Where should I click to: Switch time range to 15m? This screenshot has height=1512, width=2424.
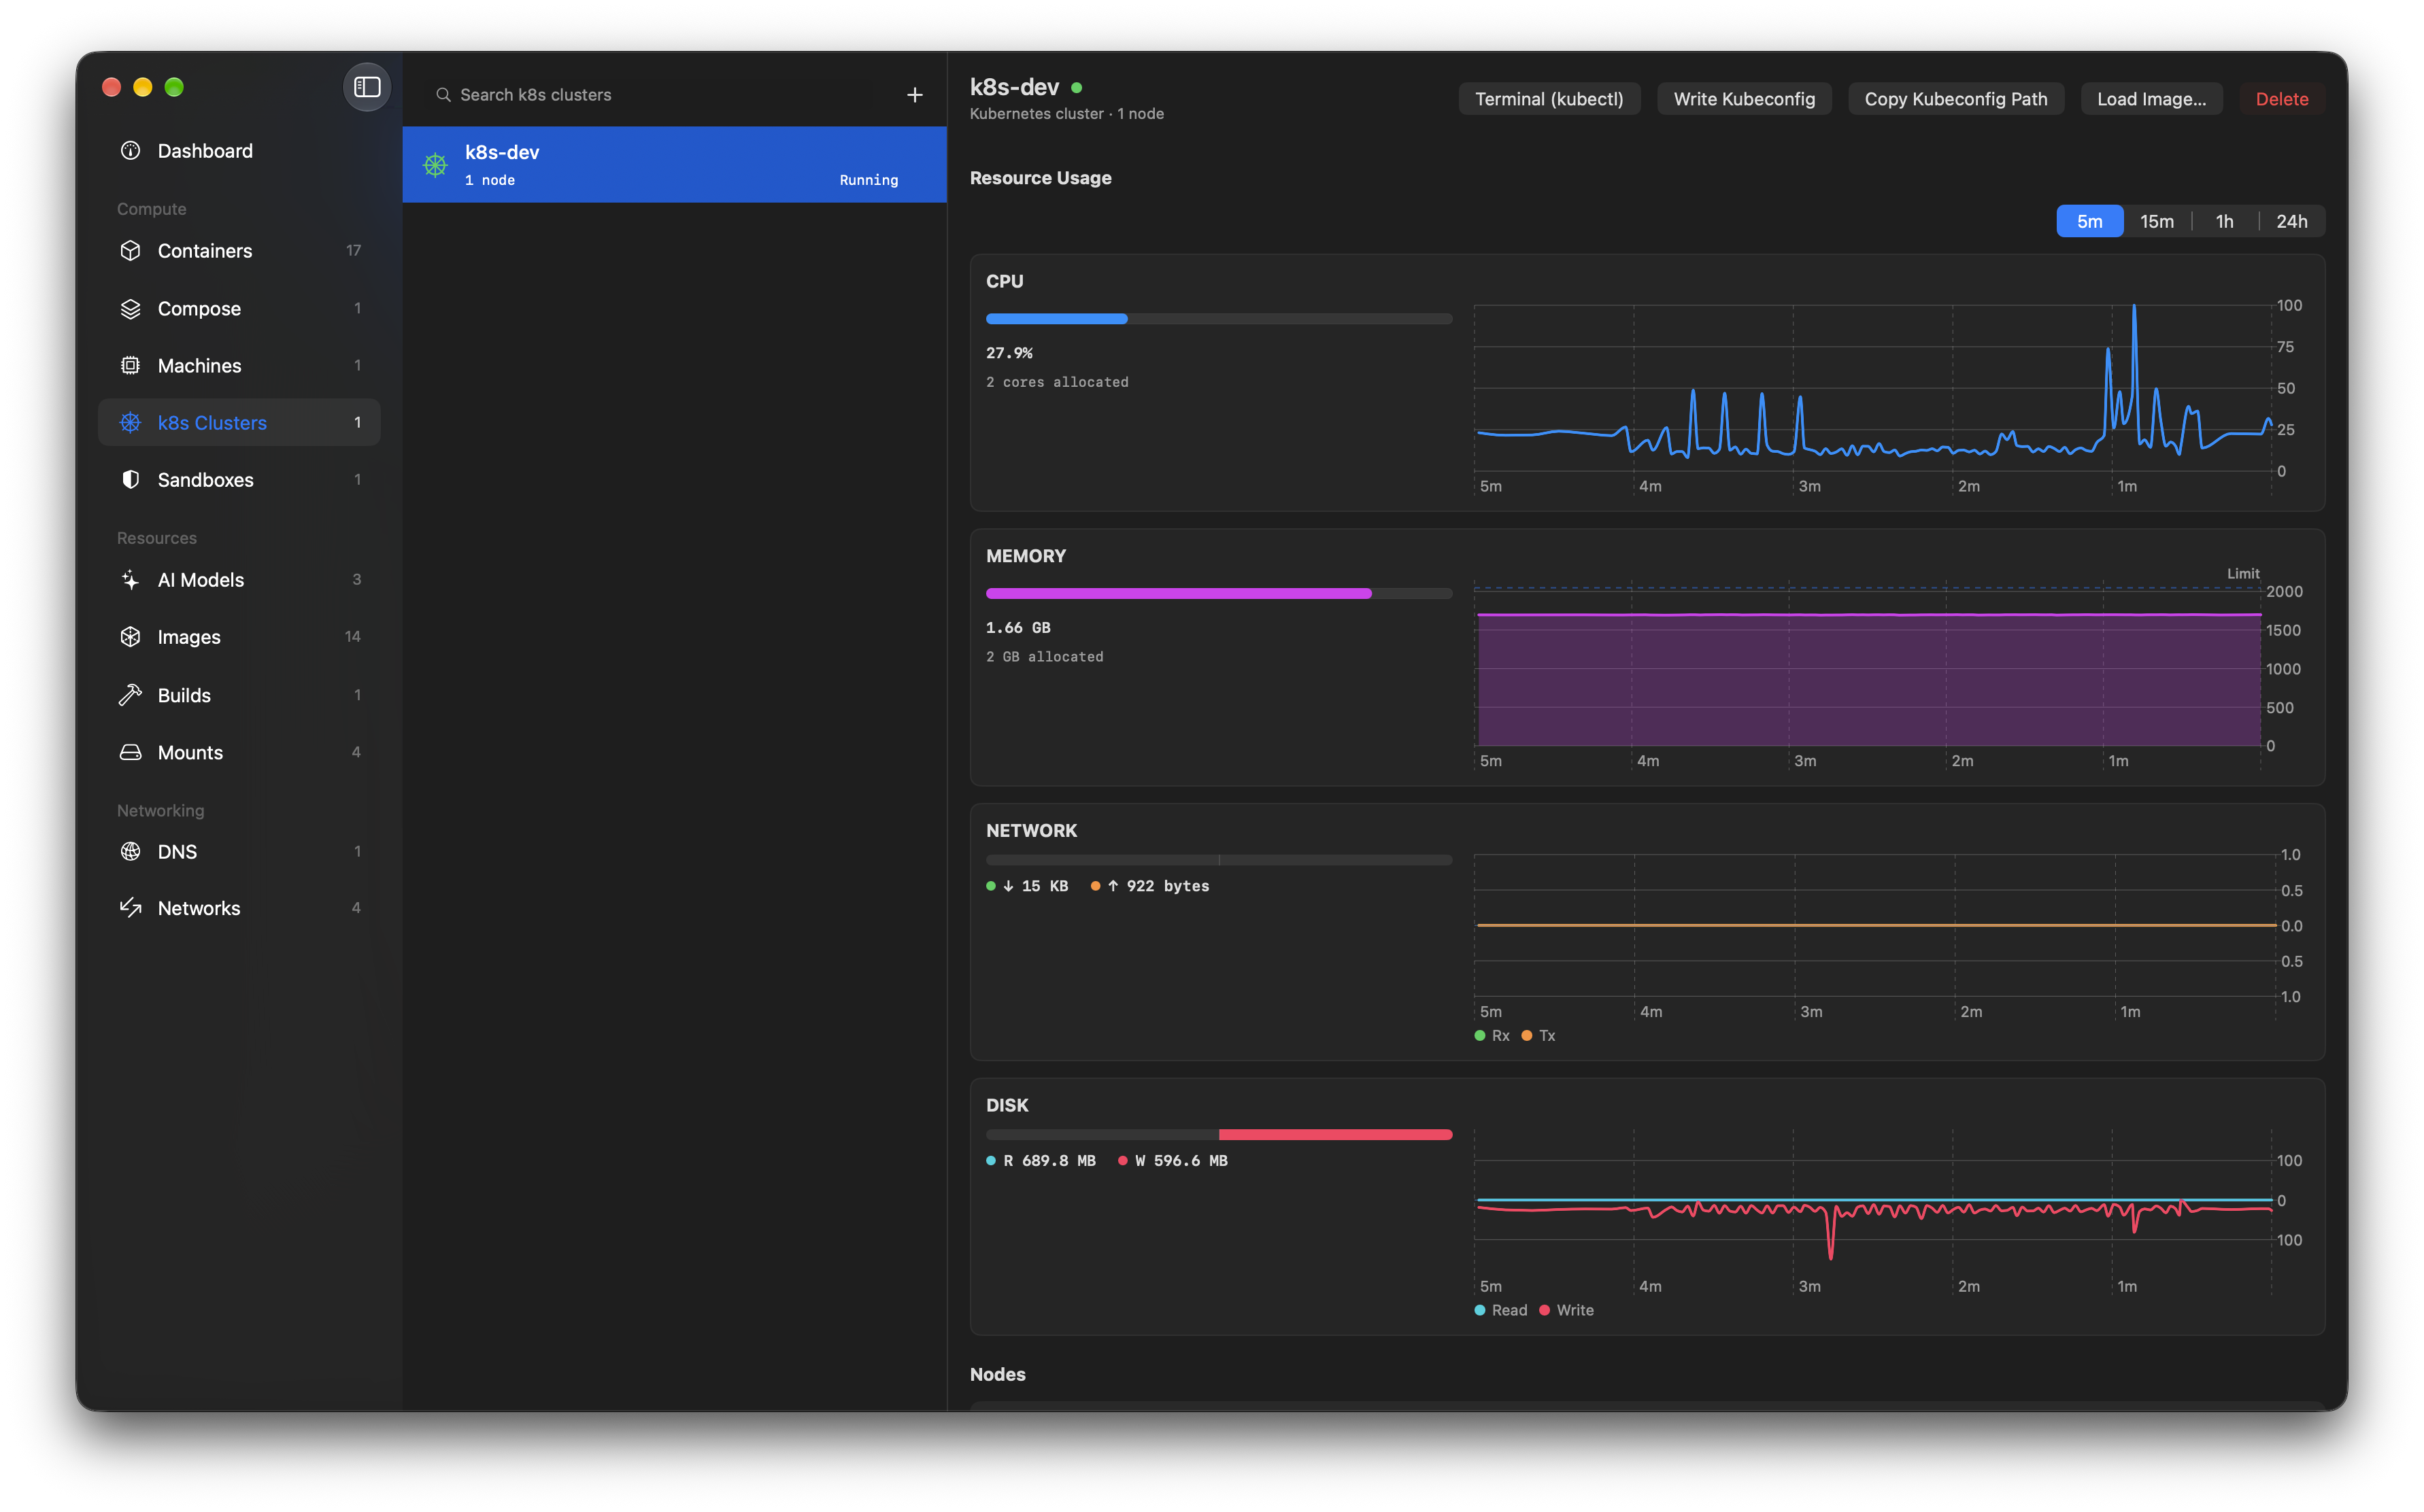tap(2156, 222)
